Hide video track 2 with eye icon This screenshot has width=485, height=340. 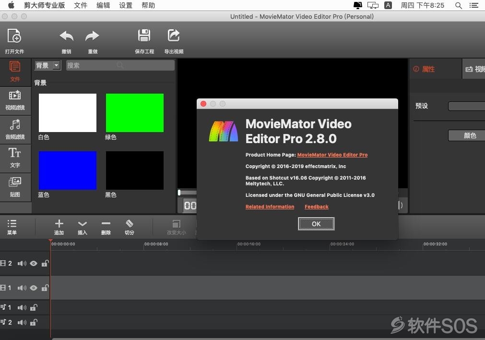point(34,264)
